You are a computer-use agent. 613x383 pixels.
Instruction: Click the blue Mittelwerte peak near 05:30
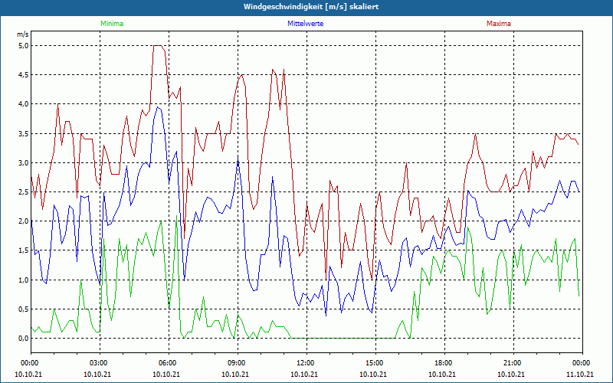[x=158, y=107]
